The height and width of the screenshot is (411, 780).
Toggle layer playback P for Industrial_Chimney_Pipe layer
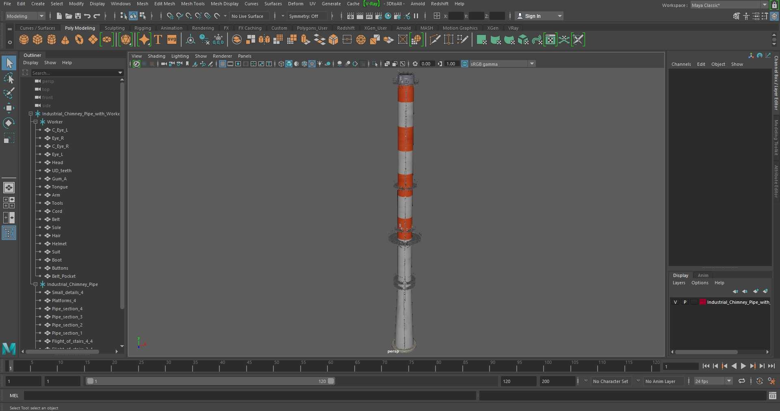pyautogui.click(x=685, y=302)
